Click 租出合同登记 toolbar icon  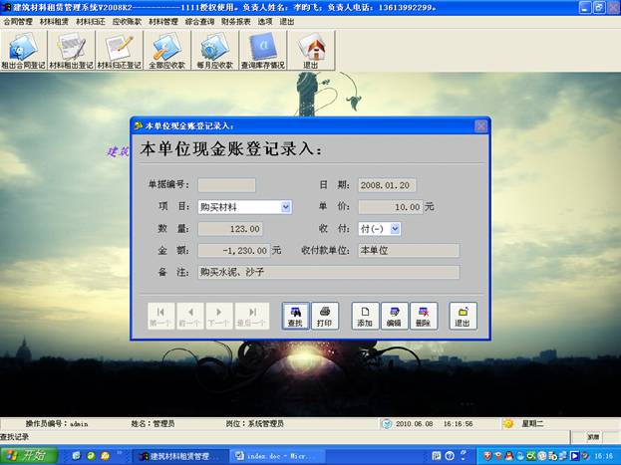24,51
